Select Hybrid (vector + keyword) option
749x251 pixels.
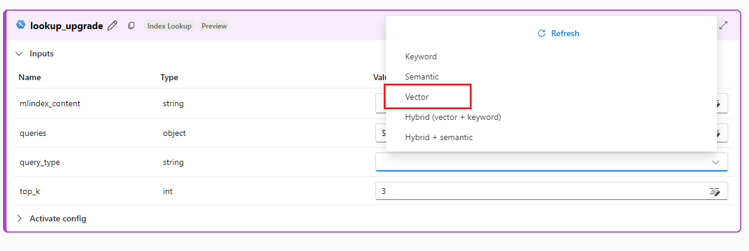(453, 117)
